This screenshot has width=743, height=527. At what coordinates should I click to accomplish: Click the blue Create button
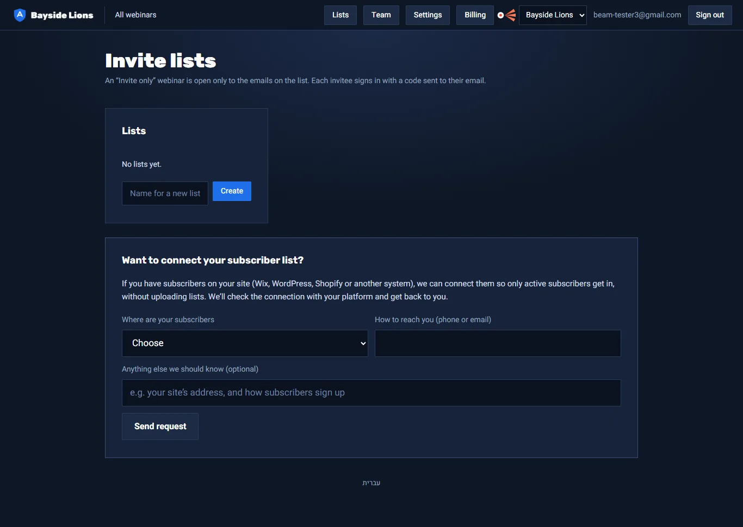232,191
